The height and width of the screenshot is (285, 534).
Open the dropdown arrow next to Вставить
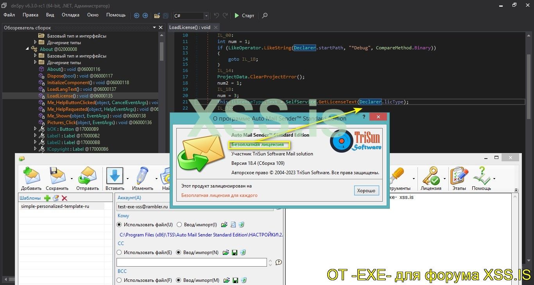tap(127, 179)
